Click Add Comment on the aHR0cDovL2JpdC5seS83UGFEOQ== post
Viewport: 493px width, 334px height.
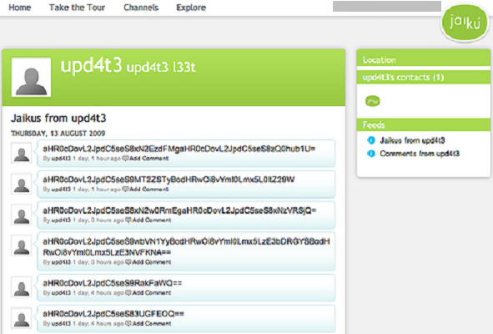[x=152, y=323]
